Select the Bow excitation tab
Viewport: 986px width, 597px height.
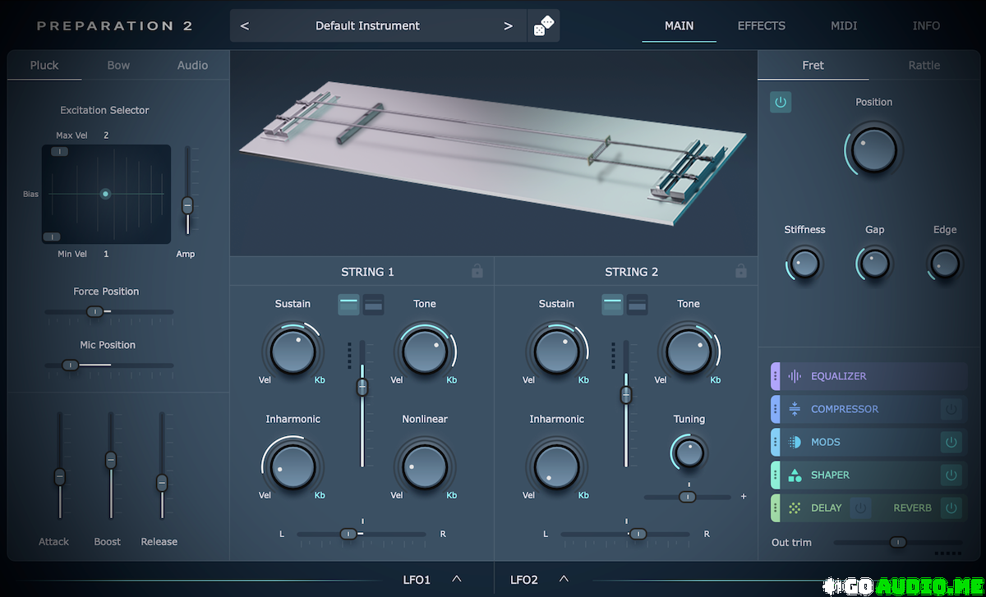pyautogui.click(x=118, y=65)
